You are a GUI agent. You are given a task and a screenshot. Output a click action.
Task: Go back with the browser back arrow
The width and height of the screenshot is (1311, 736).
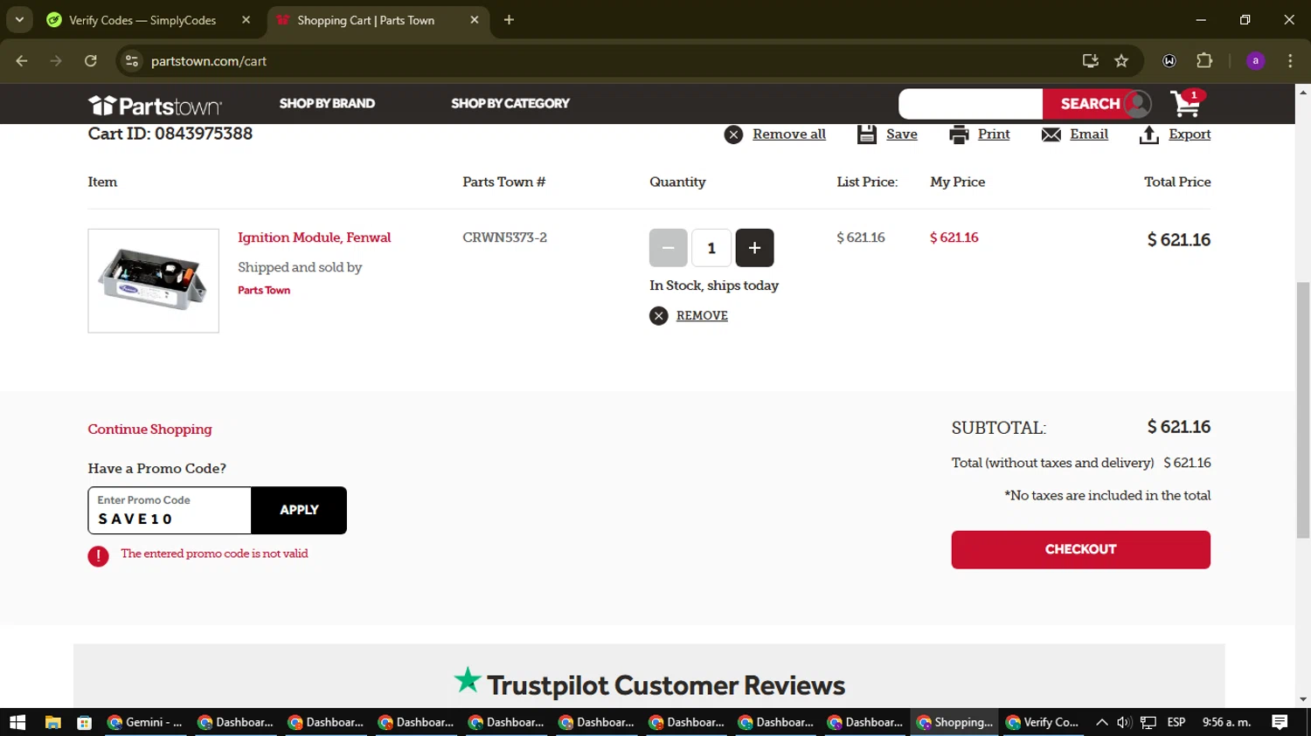pyautogui.click(x=22, y=61)
